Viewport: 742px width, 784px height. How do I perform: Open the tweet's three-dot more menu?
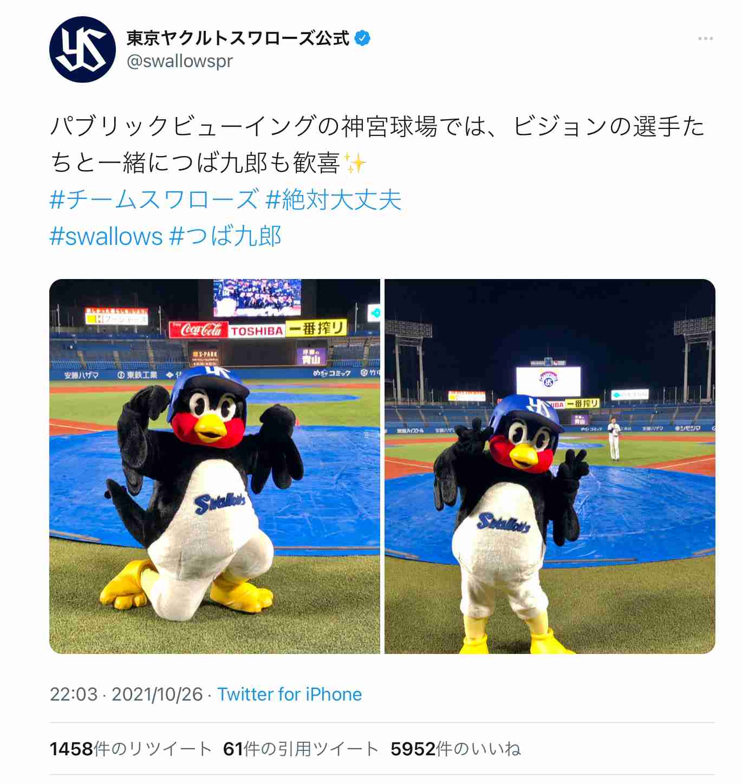[705, 38]
